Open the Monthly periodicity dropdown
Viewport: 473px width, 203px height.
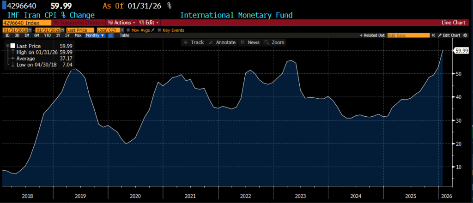[95, 35]
